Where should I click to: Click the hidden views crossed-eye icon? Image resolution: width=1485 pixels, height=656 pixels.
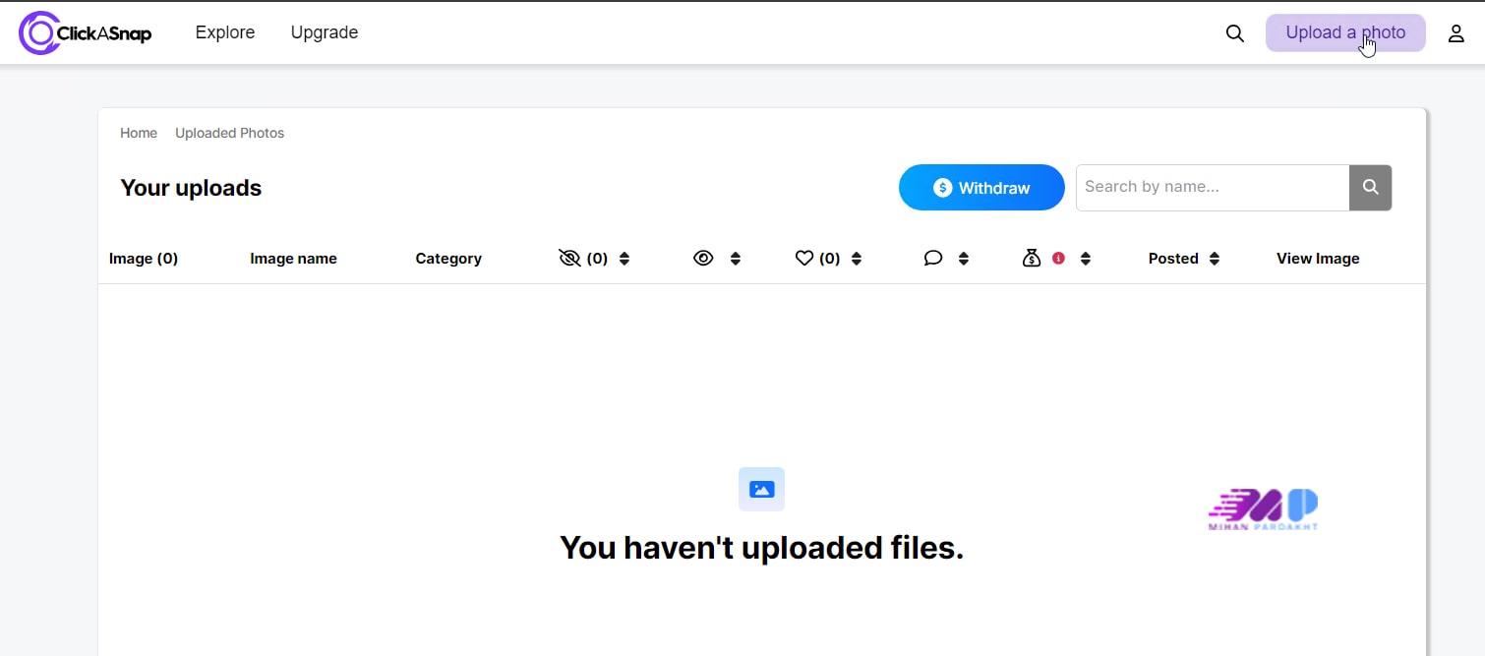[x=569, y=259]
